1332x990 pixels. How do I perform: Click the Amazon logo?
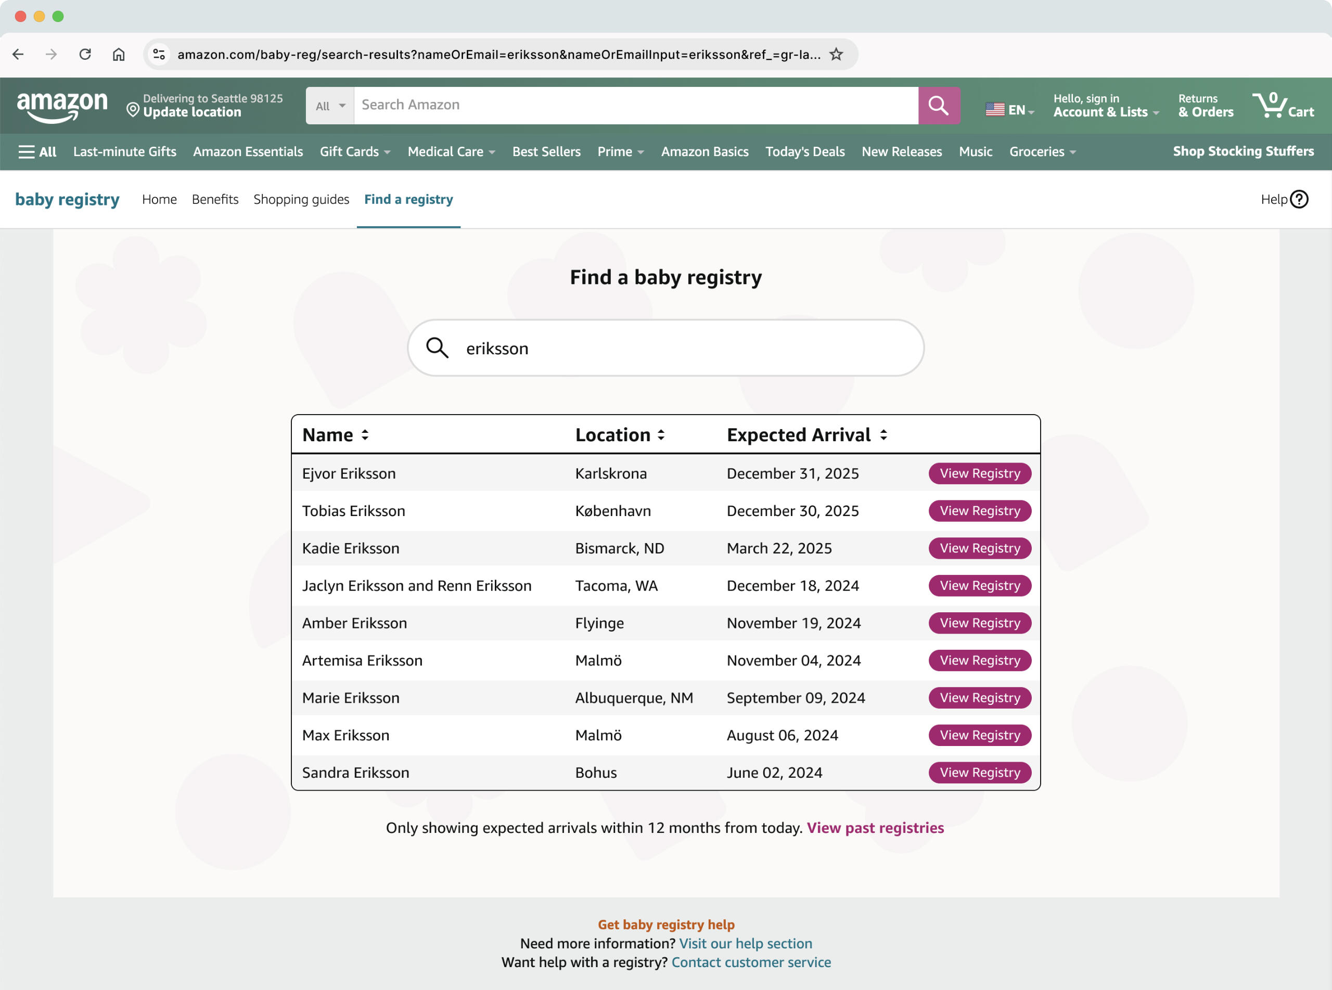pos(62,107)
